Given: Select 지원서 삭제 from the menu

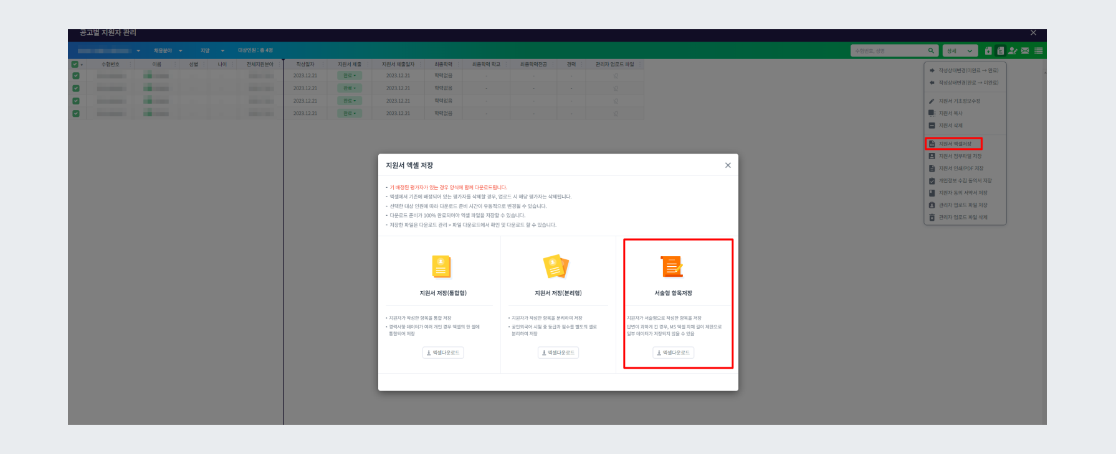Looking at the screenshot, I should [x=964, y=126].
